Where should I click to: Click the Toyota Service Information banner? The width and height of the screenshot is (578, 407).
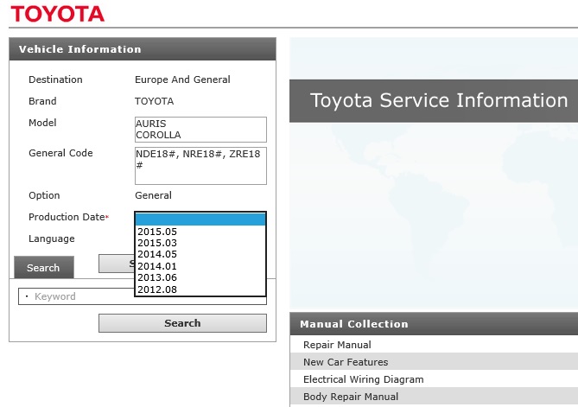click(434, 100)
